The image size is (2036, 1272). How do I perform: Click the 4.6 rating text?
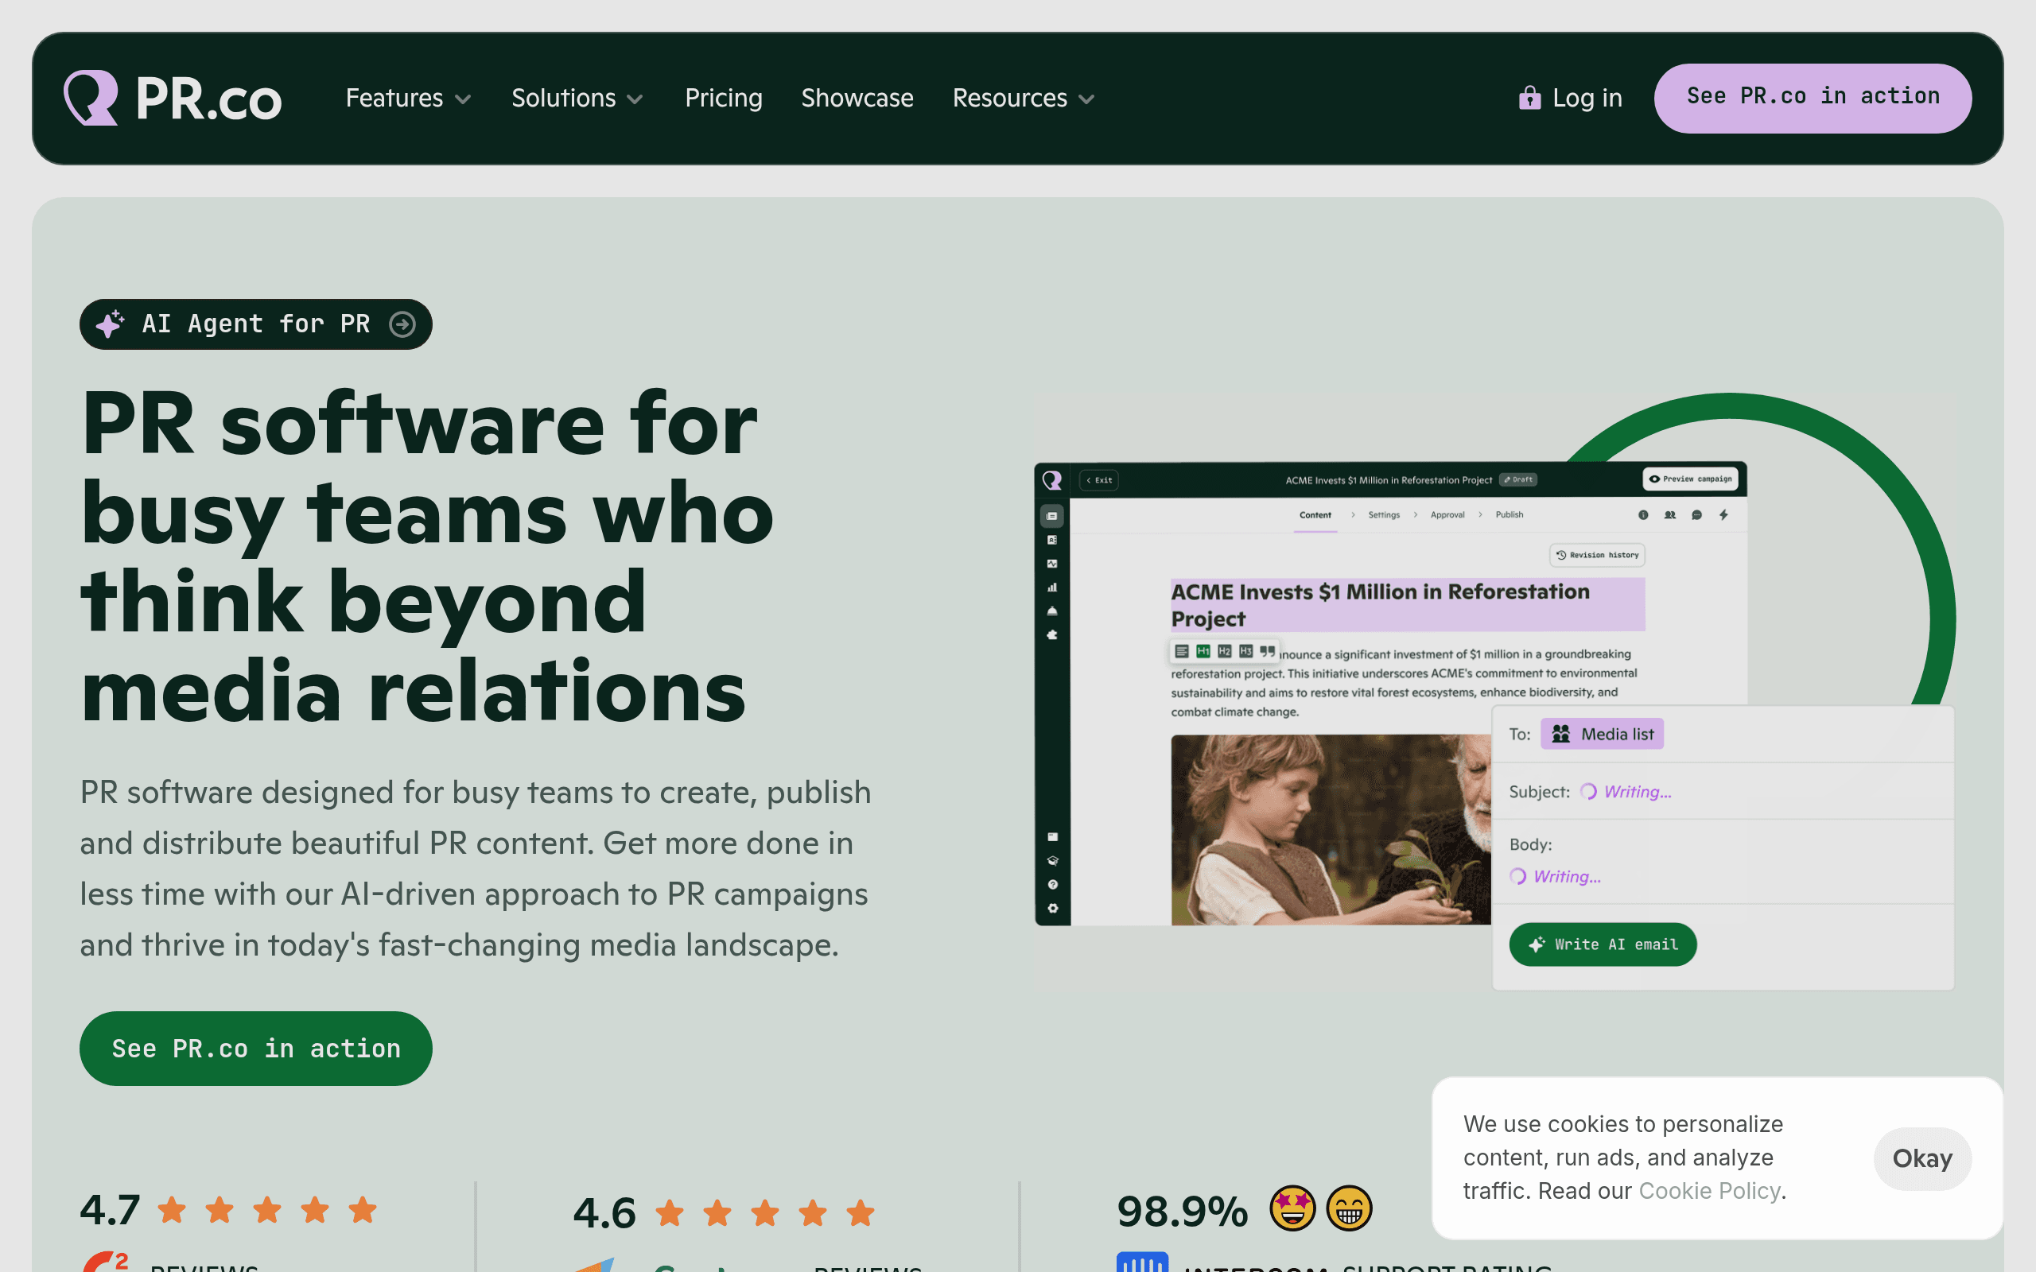pyautogui.click(x=604, y=1213)
